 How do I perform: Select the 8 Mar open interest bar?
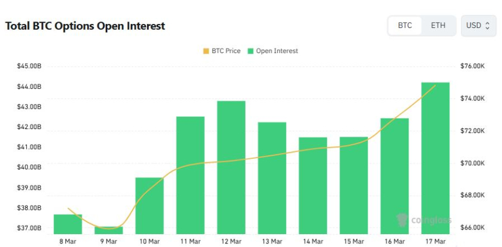point(68,224)
